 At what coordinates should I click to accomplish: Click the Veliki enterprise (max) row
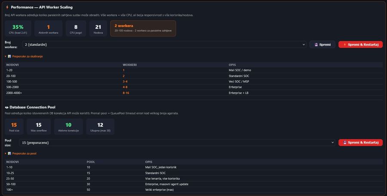[193, 190]
